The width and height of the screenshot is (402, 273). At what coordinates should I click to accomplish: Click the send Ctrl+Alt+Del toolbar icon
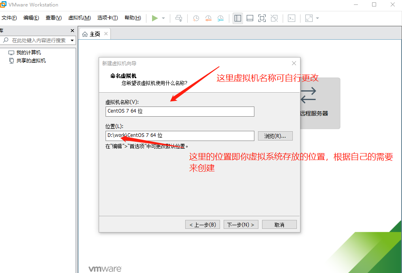(179, 18)
